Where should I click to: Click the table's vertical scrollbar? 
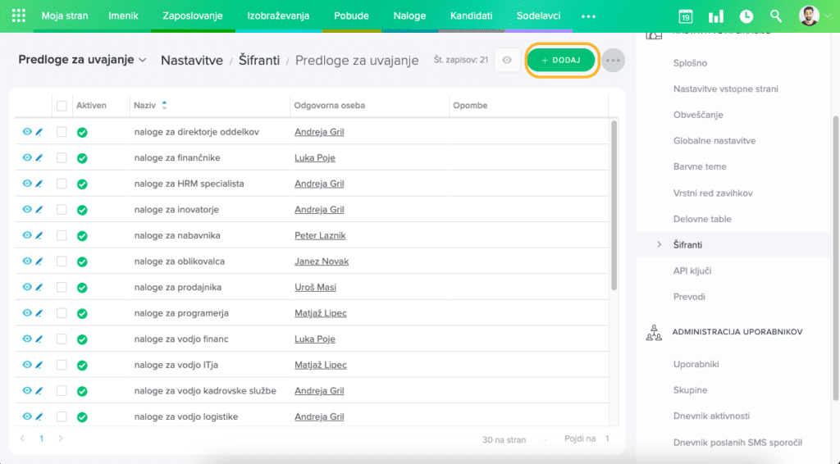point(614,205)
